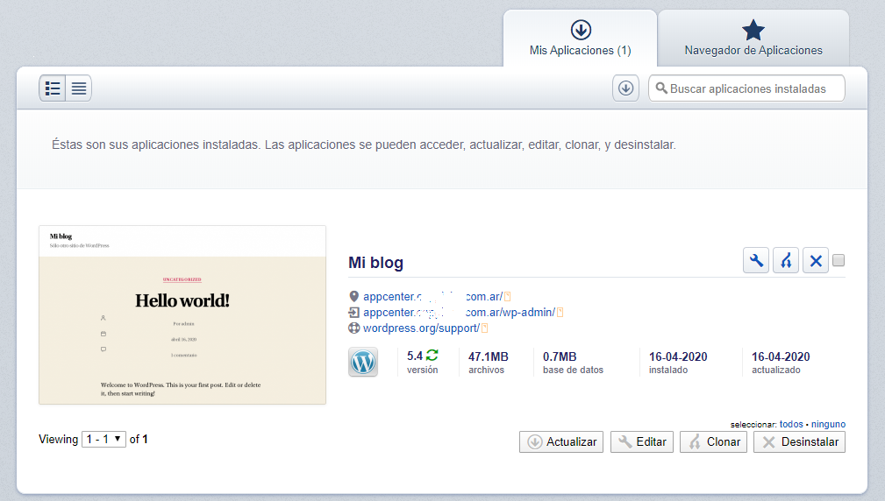
Task: Click the Editar button
Action: [x=642, y=441]
